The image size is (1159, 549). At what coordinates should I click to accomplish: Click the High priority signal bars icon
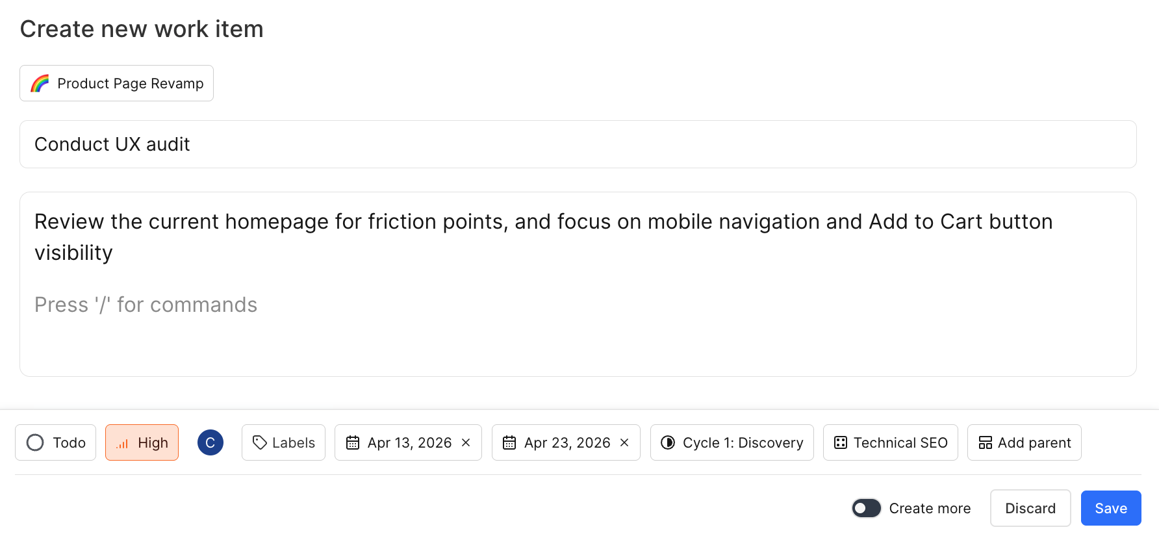click(122, 443)
